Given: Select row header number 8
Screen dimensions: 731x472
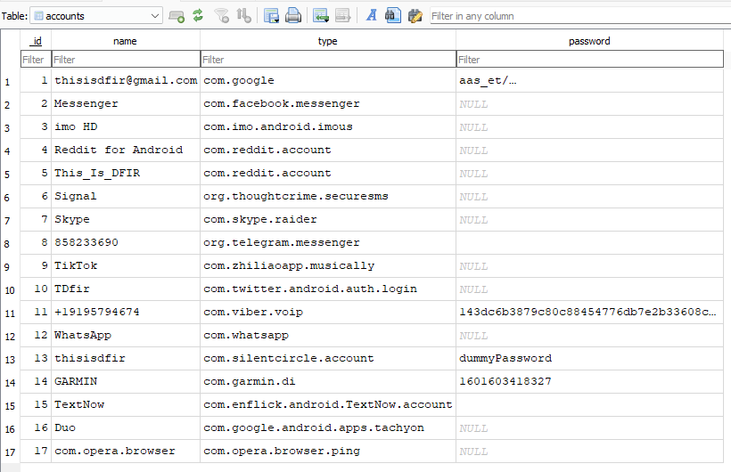Looking at the screenshot, I should point(11,244).
